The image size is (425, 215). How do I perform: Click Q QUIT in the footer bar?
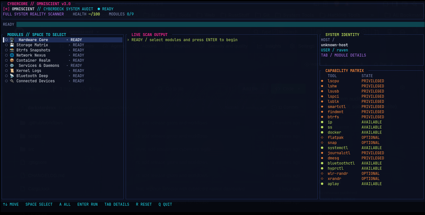click(165, 205)
